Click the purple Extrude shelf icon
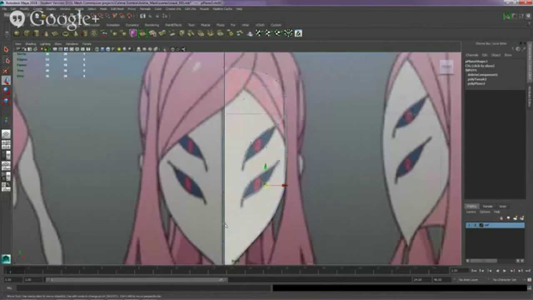The image size is (533, 300). point(133,33)
